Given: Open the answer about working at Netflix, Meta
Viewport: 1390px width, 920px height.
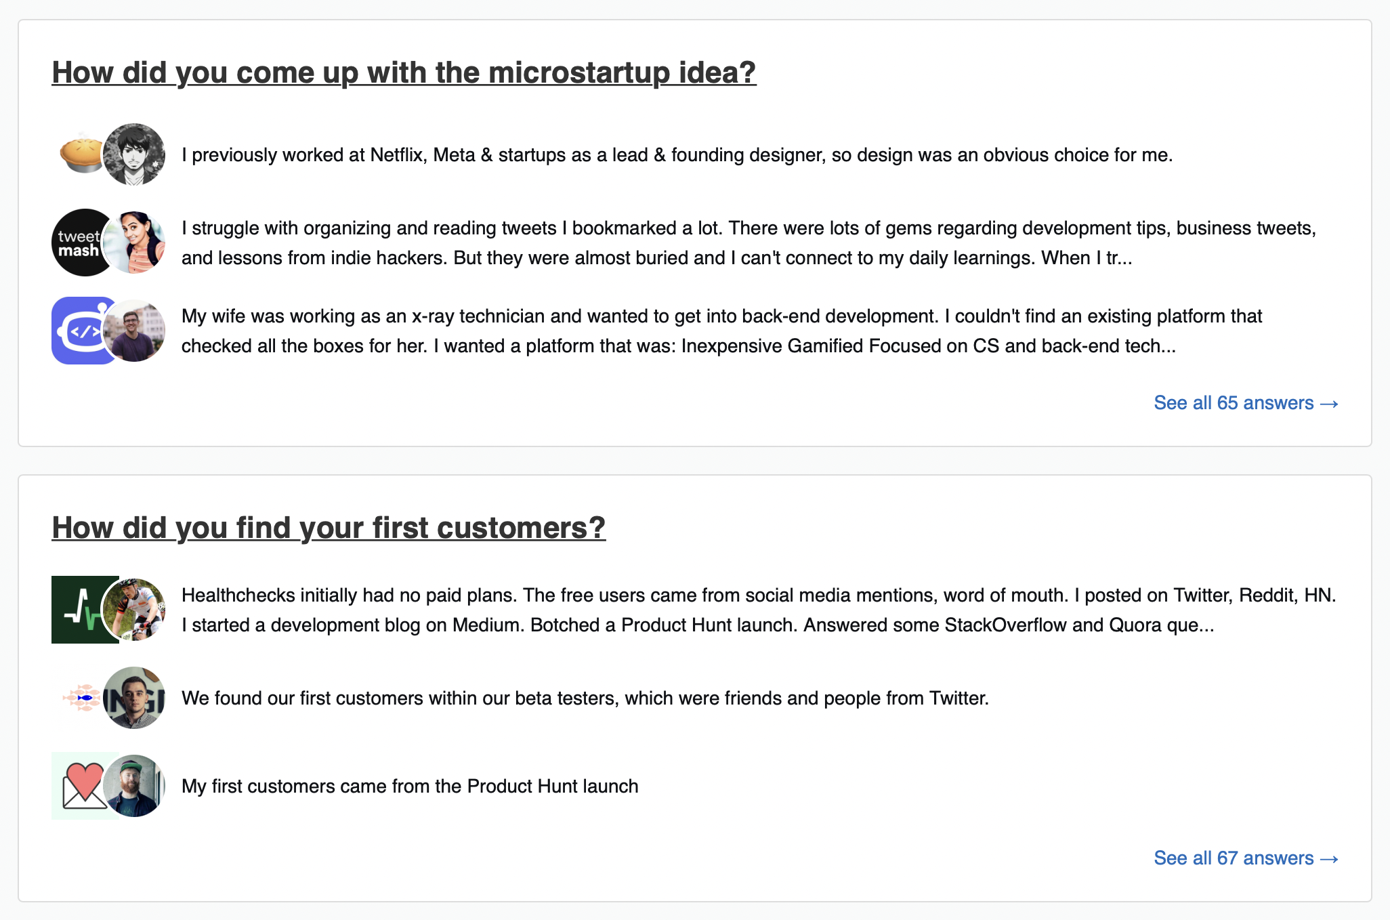Looking at the screenshot, I should (x=677, y=155).
